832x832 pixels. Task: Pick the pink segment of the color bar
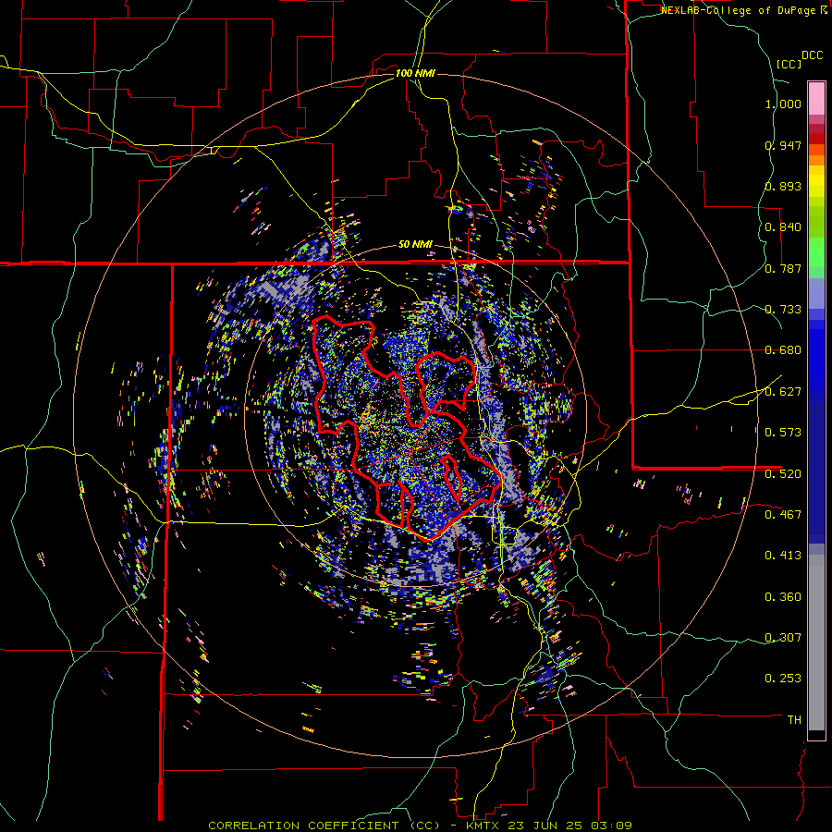coord(816,99)
